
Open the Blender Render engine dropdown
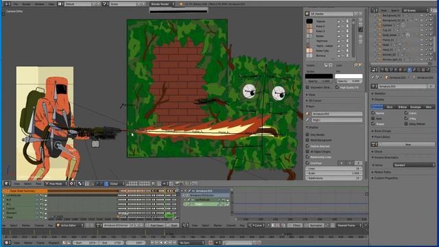[163, 4]
